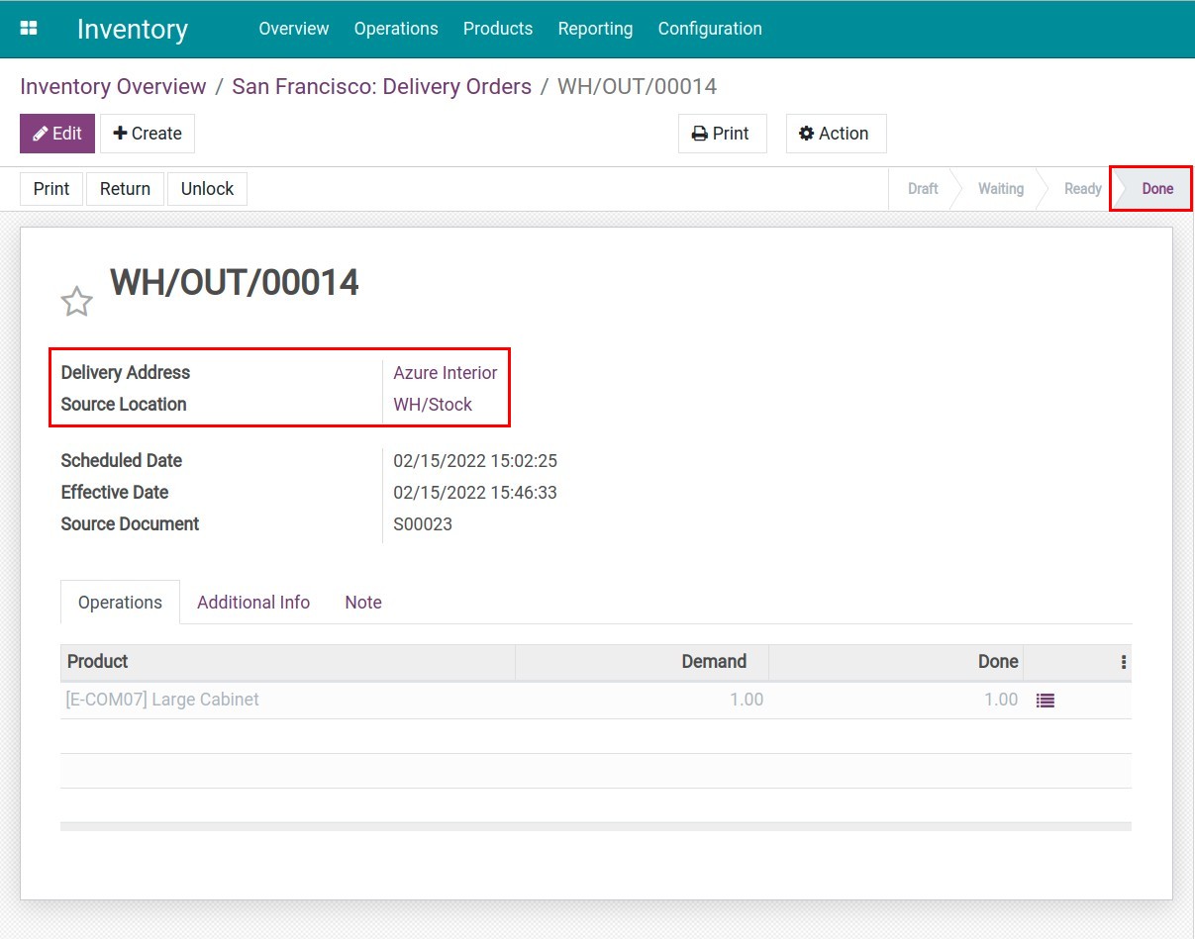The height and width of the screenshot is (939, 1195).
Task: Mark WH/OUT/00014 with the favorite star
Action: point(77,302)
